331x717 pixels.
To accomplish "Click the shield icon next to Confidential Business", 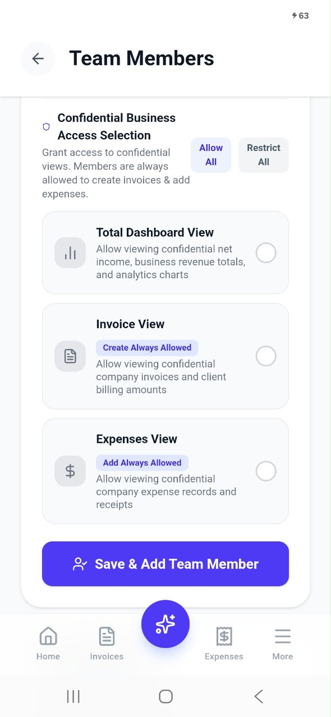I will (47, 127).
